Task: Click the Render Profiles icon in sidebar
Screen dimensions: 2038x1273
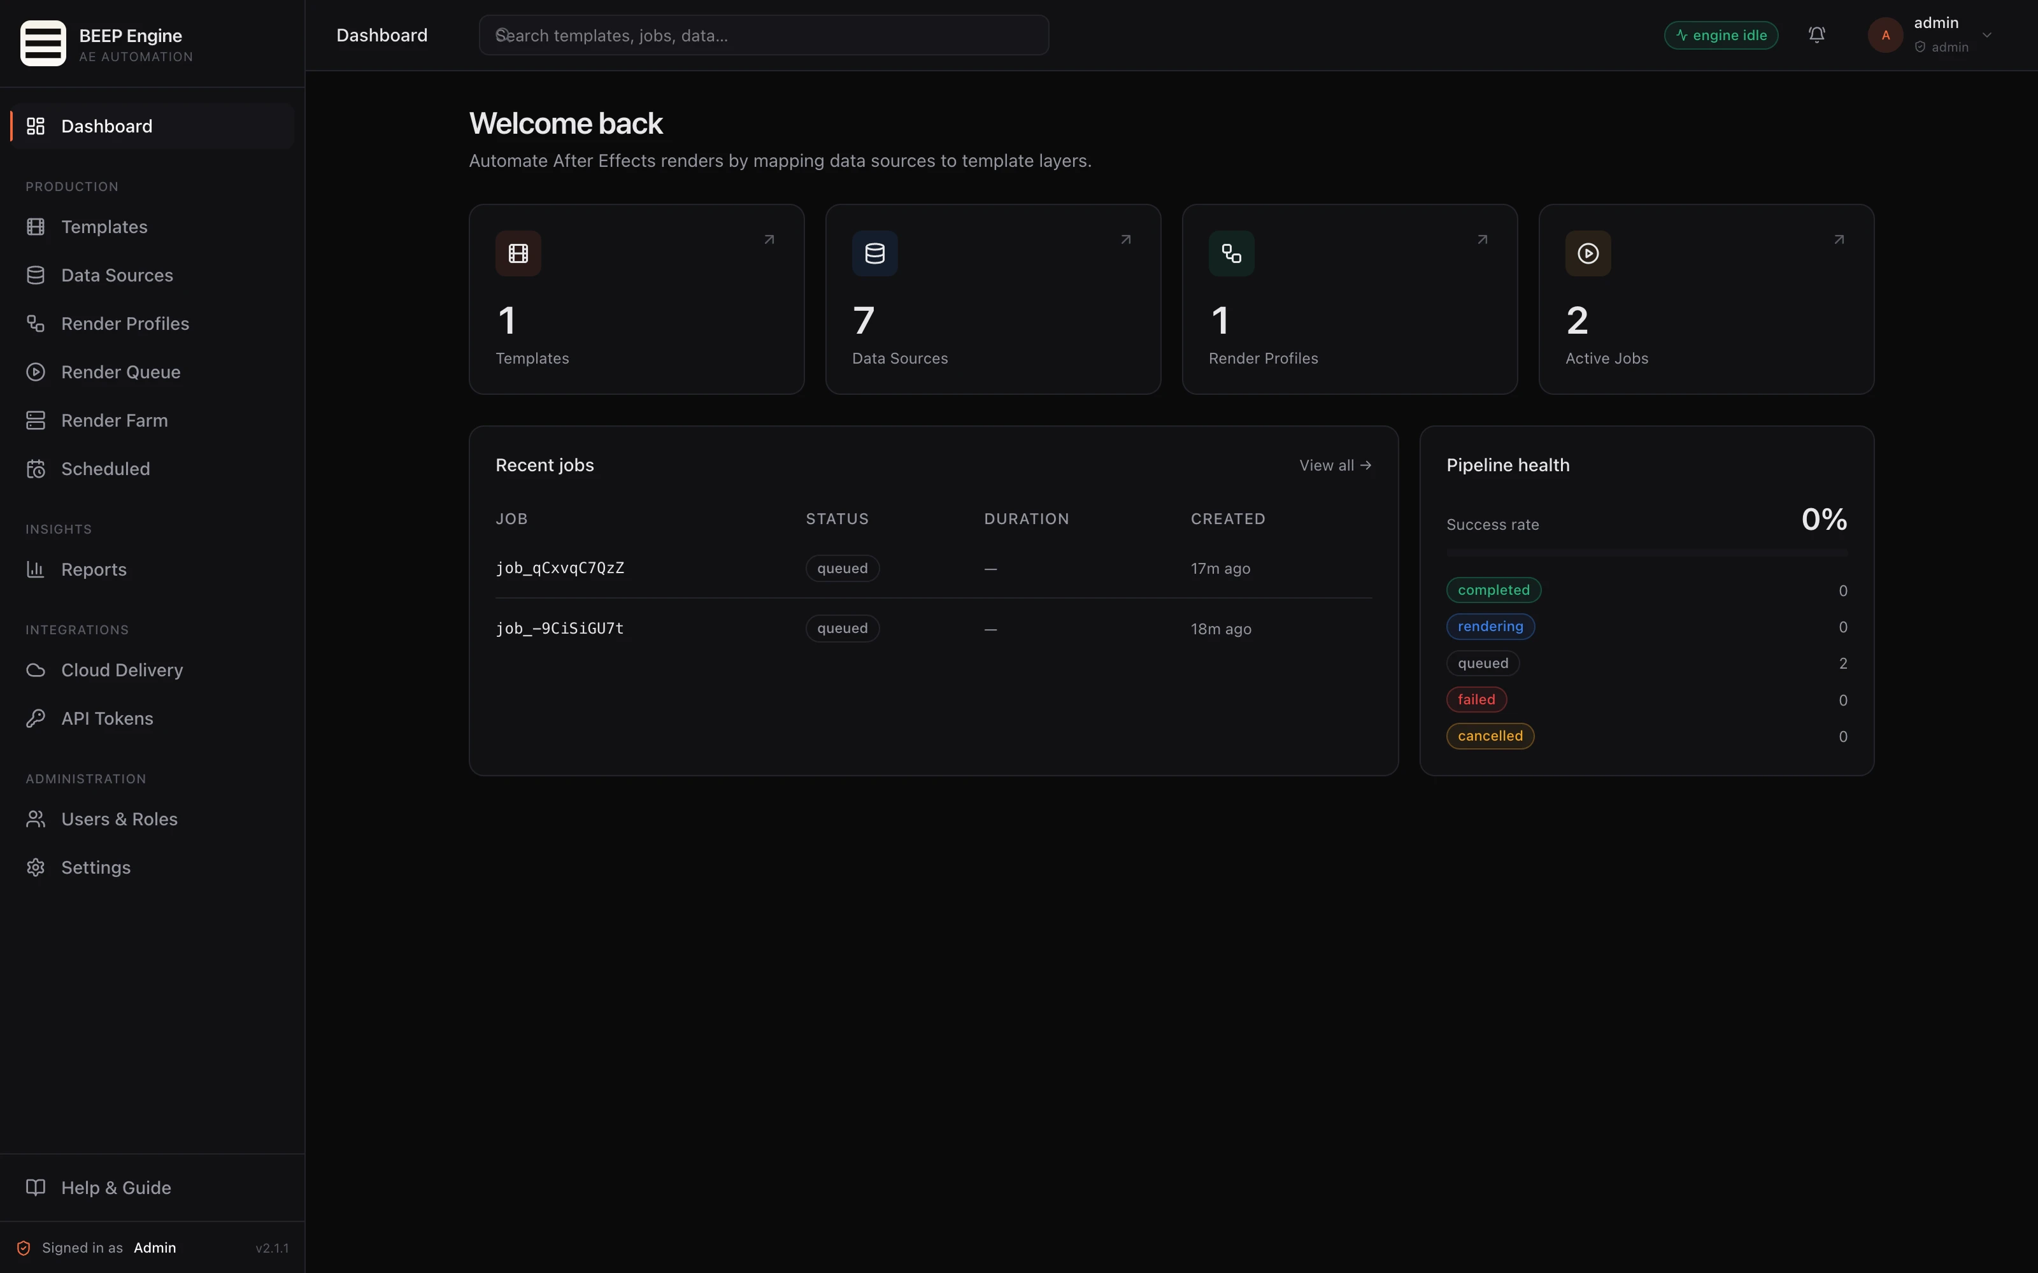Action: pyautogui.click(x=36, y=324)
